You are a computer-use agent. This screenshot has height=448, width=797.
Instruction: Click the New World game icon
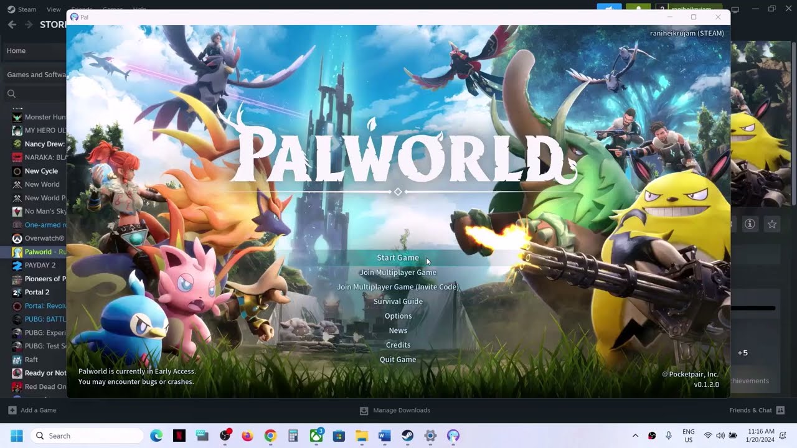17,184
